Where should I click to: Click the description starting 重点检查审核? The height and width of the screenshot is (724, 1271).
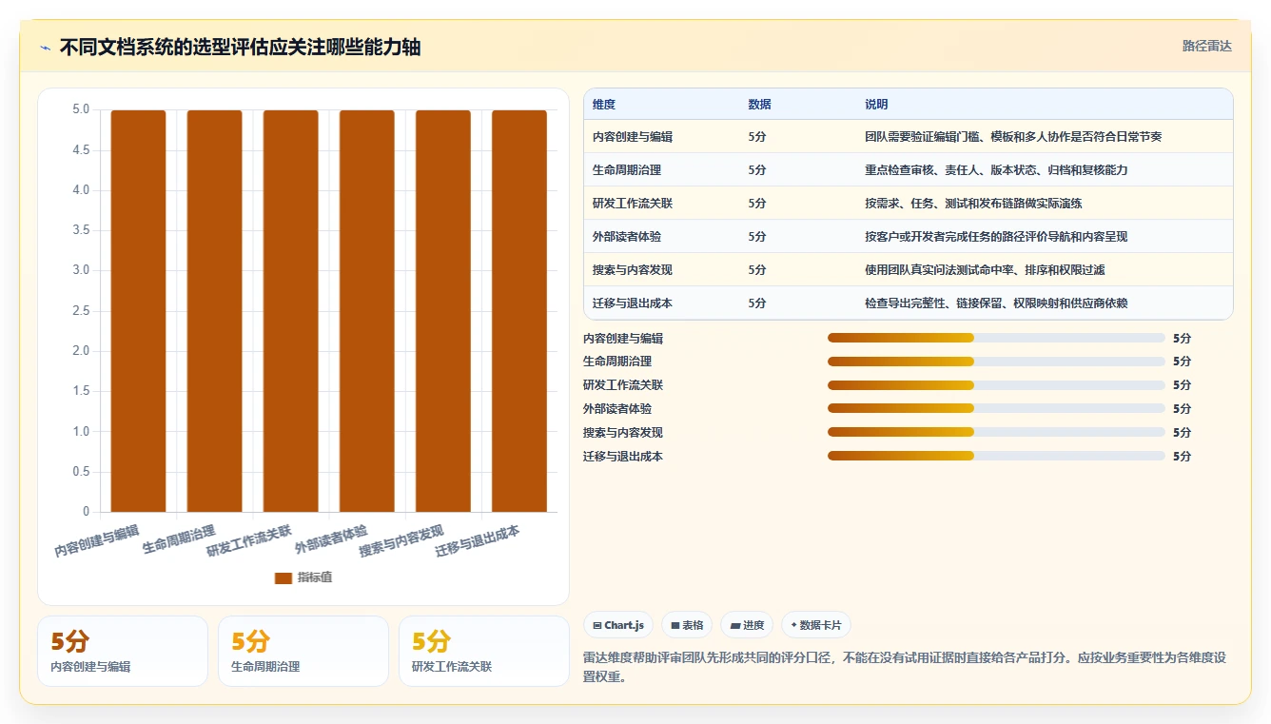tap(996, 170)
